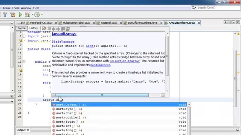Click the Debug Project icon
This screenshot has width=241, height=135.
(27, 15)
